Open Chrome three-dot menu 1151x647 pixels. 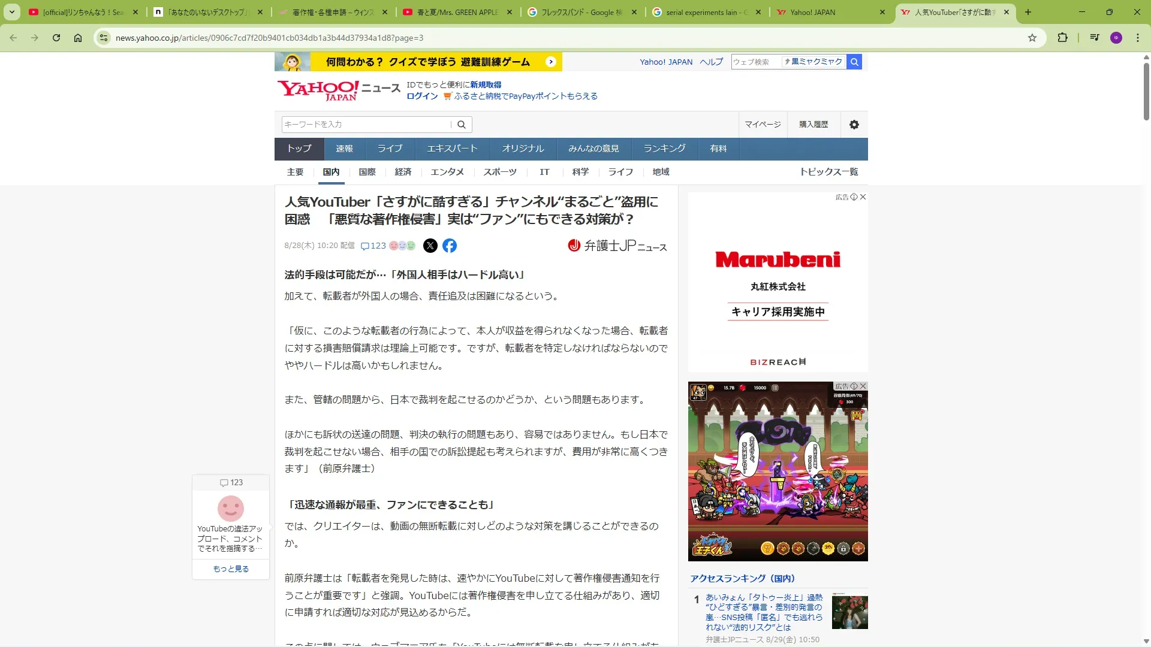[1138, 38]
